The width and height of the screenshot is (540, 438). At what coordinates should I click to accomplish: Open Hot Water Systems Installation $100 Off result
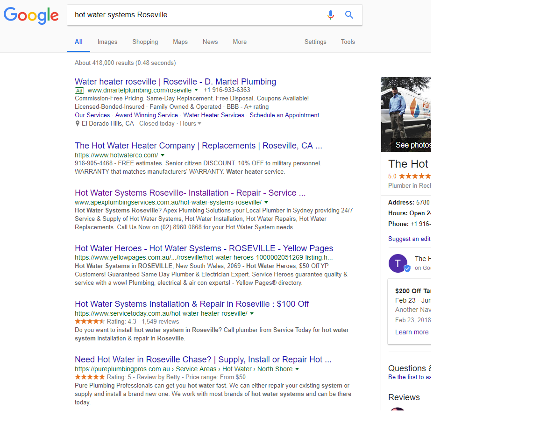pos(192,304)
